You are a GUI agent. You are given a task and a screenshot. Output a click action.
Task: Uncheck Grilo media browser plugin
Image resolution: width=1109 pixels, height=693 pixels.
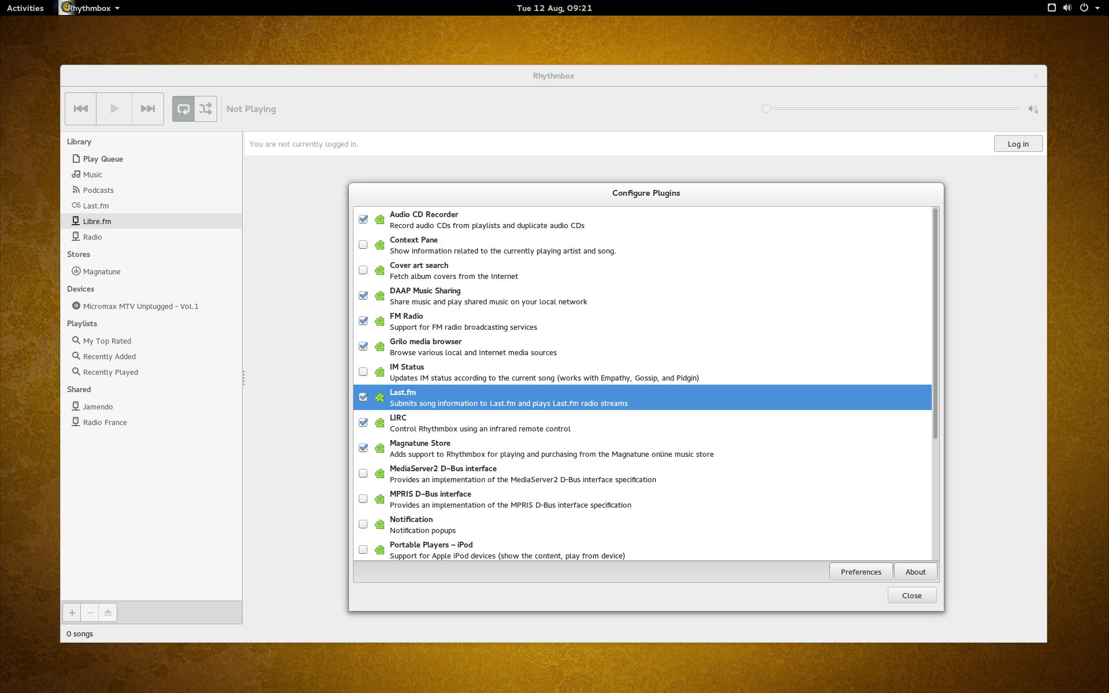363,346
